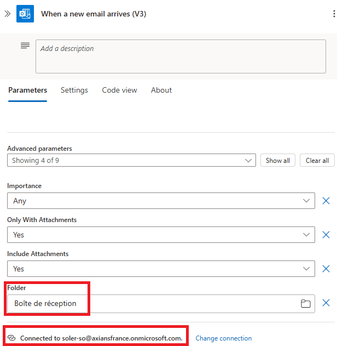Click the Clear all button
The image size is (337, 346).
pos(317,160)
